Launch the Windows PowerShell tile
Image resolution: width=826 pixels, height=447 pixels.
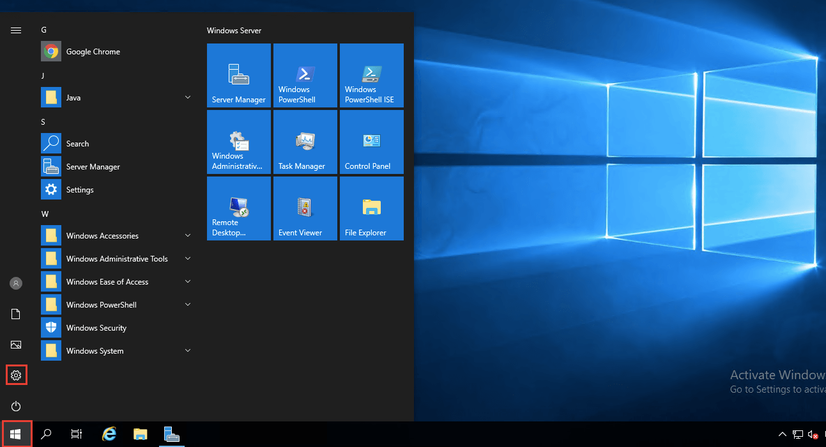click(x=305, y=75)
